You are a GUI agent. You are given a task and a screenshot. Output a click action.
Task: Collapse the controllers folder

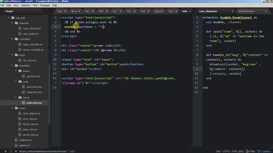pos(12,39)
